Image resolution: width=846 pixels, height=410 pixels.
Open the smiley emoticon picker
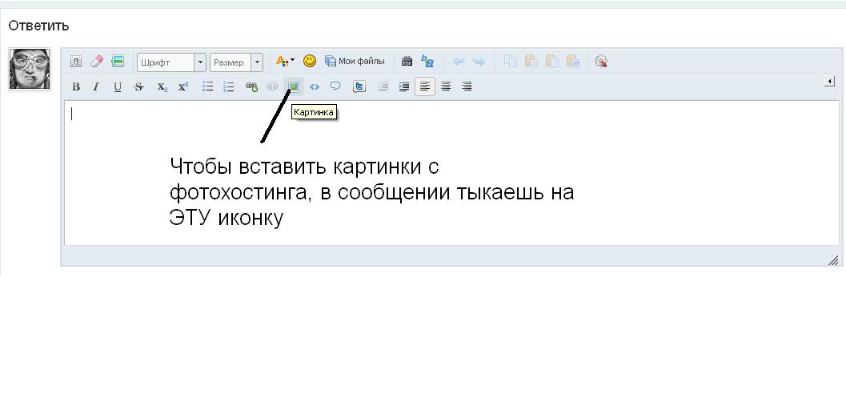tap(309, 61)
